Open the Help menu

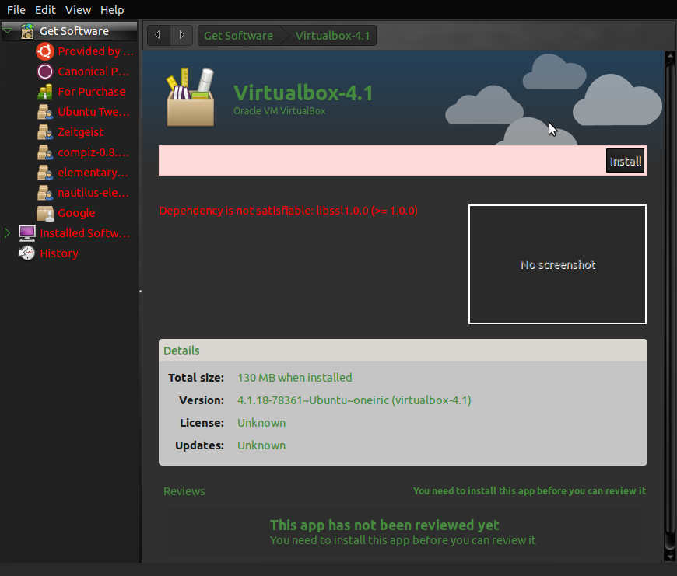(x=112, y=10)
